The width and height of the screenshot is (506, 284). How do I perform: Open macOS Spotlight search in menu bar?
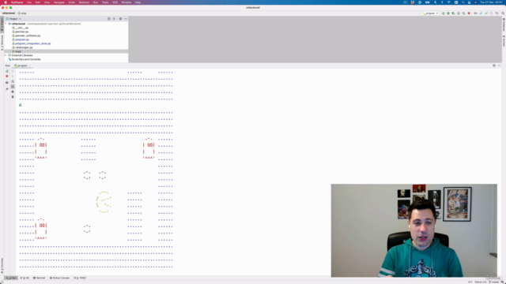click(463, 2)
